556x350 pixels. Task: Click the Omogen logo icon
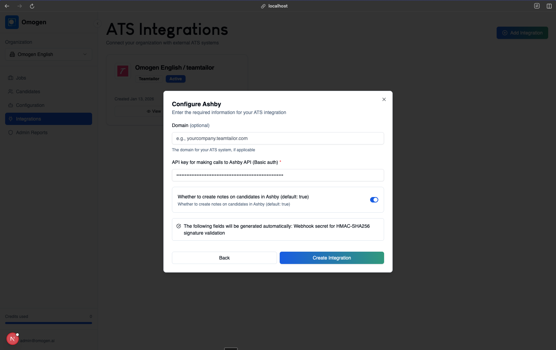(12, 22)
